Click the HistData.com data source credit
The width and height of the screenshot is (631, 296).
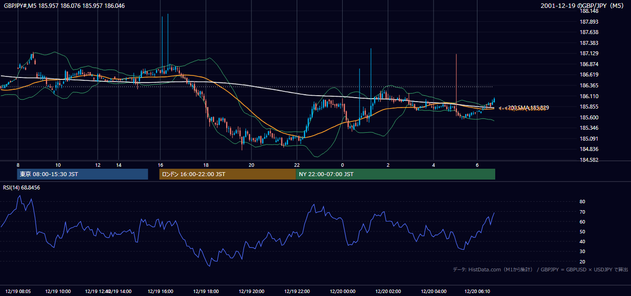(x=493, y=269)
